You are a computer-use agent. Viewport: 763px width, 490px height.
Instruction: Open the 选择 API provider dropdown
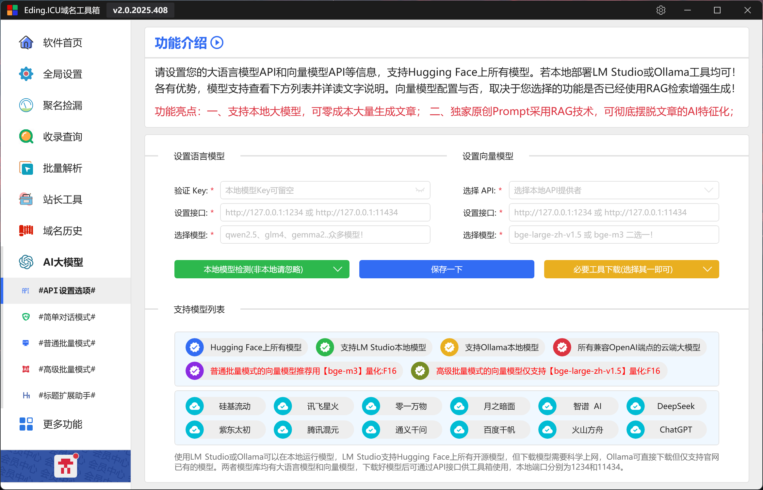(614, 190)
